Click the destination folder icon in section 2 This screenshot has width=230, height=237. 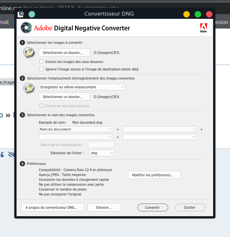(x=29, y=88)
